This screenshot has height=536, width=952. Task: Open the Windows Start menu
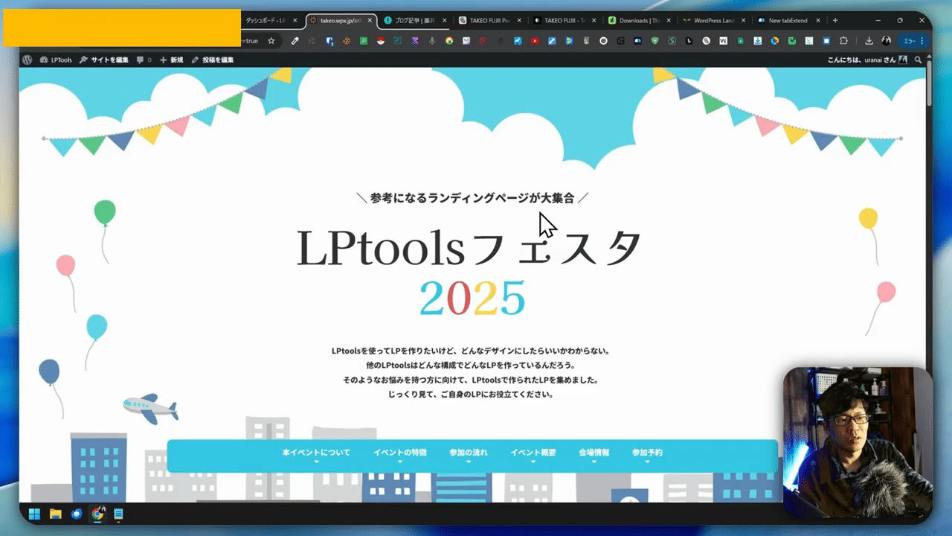[34, 514]
